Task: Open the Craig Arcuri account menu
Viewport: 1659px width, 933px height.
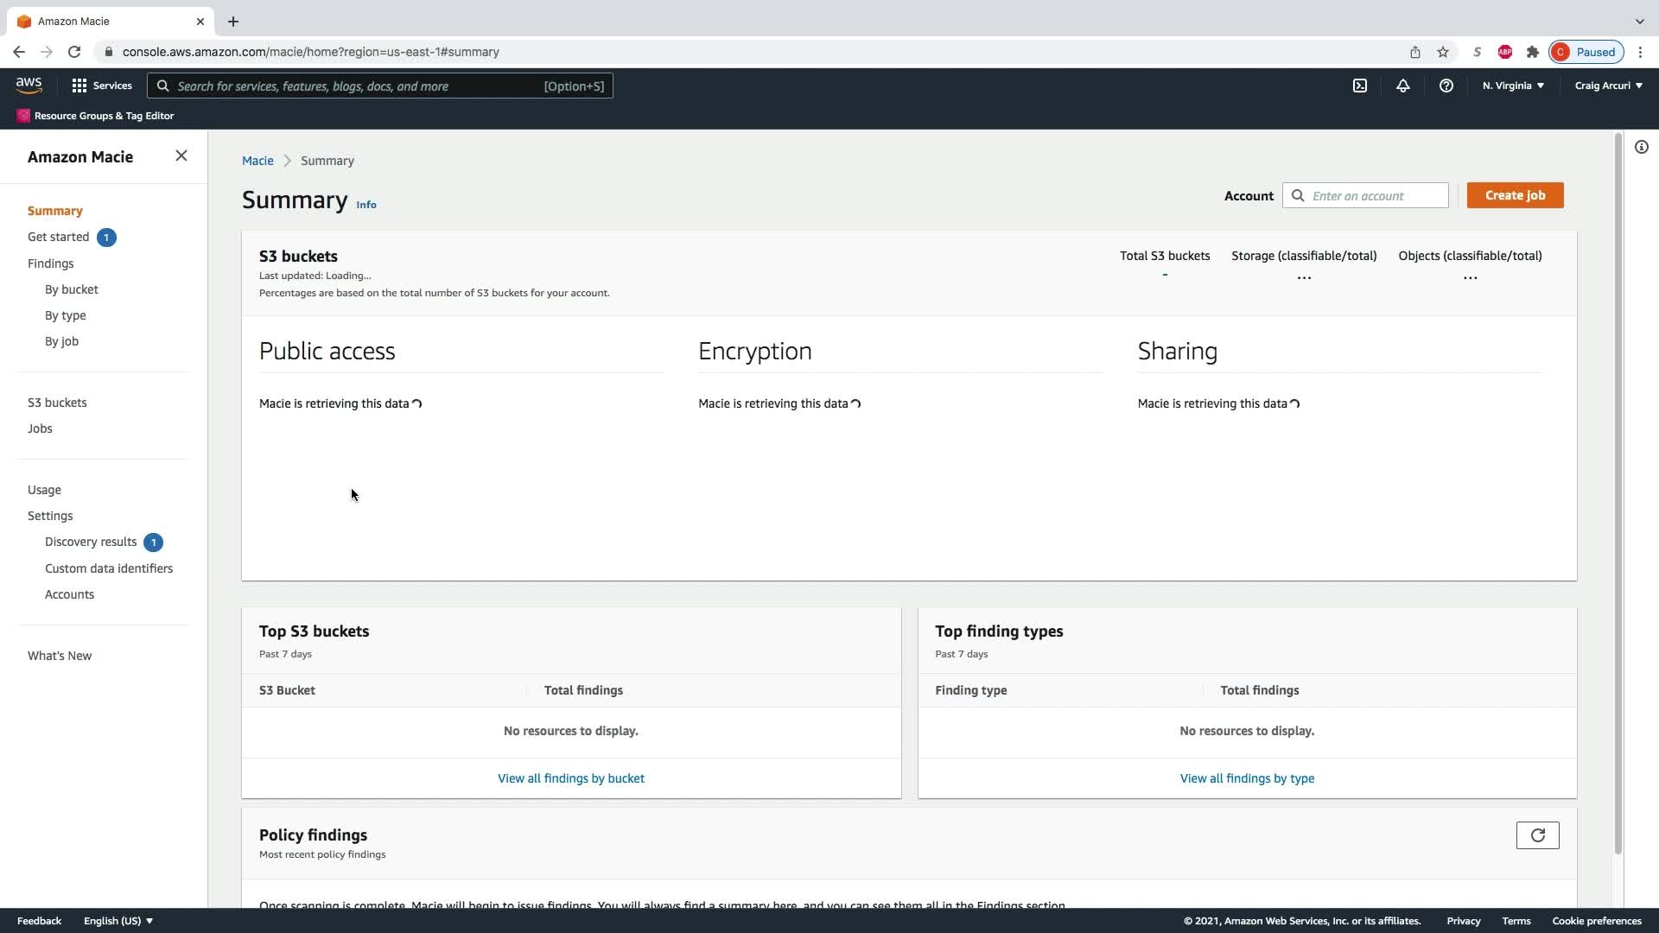Action: [x=1608, y=86]
